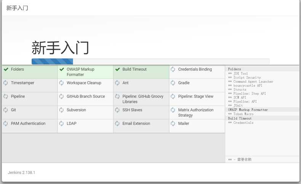Select the Subversion plugin label

(76, 110)
